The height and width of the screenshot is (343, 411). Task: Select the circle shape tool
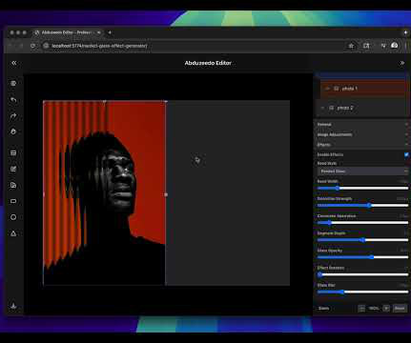pos(13,217)
